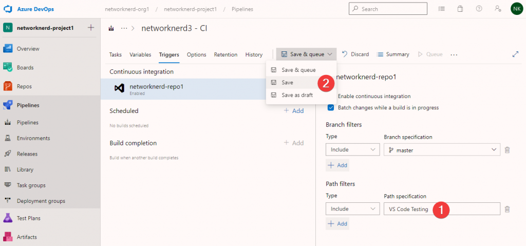Viewport: 526px width, 246px height.
Task: Switch to the Retention tab
Action: pos(226,54)
